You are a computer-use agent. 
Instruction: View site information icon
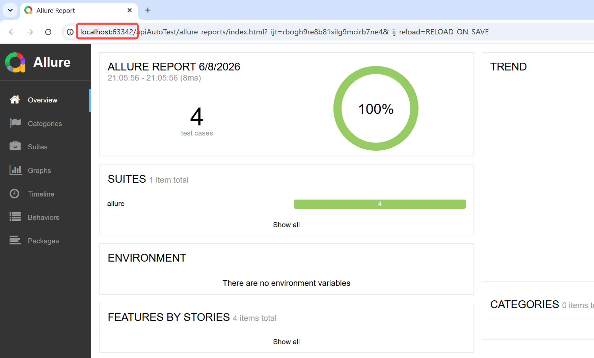70,32
